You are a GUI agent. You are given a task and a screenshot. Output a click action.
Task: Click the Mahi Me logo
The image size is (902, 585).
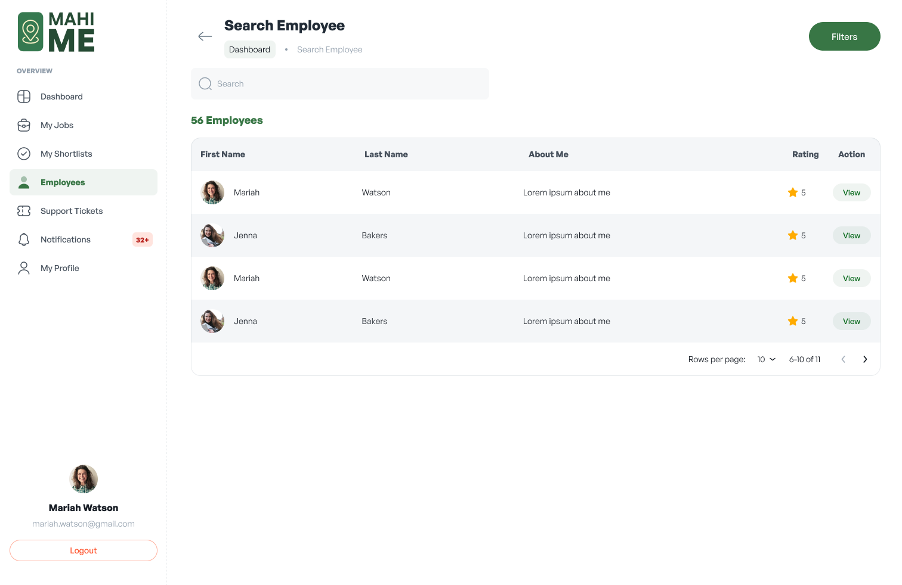point(56,32)
